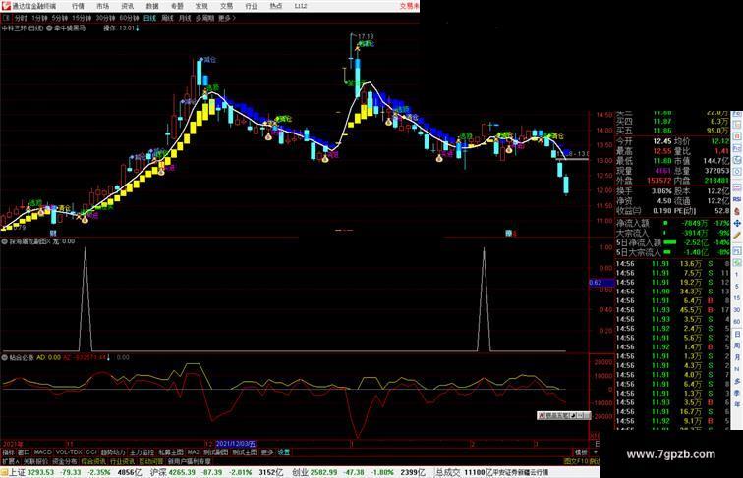Click 月 period in right sidebar
Image resolution: width=743 pixels, height=478 pixels.
point(737,357)
